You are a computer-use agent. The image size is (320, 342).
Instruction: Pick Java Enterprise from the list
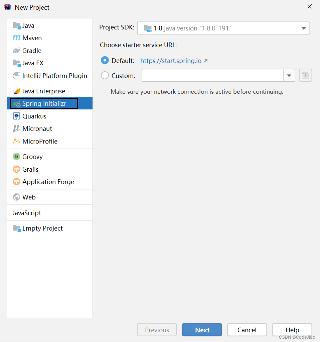(50, 91)
